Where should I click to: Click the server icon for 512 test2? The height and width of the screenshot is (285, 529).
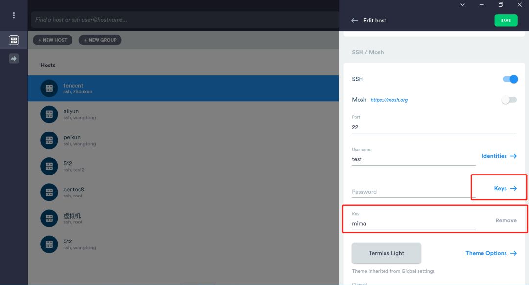coord(49,166)
